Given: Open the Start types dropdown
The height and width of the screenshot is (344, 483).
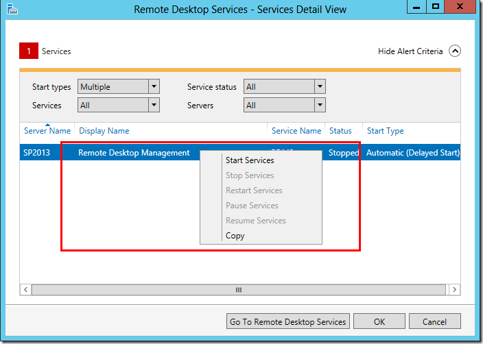Looking at the screenshot, I should pos(154,87).
